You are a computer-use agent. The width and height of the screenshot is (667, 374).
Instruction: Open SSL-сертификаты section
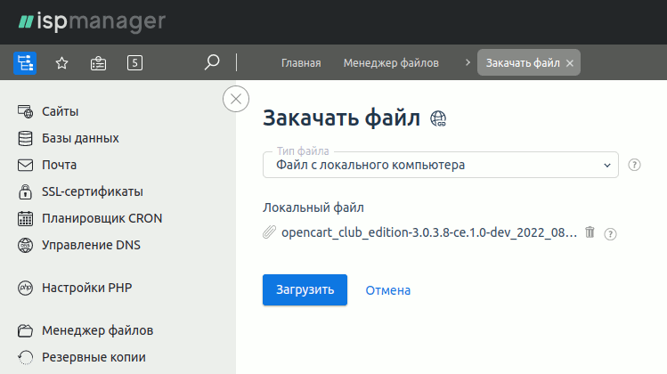coord(93,191)
